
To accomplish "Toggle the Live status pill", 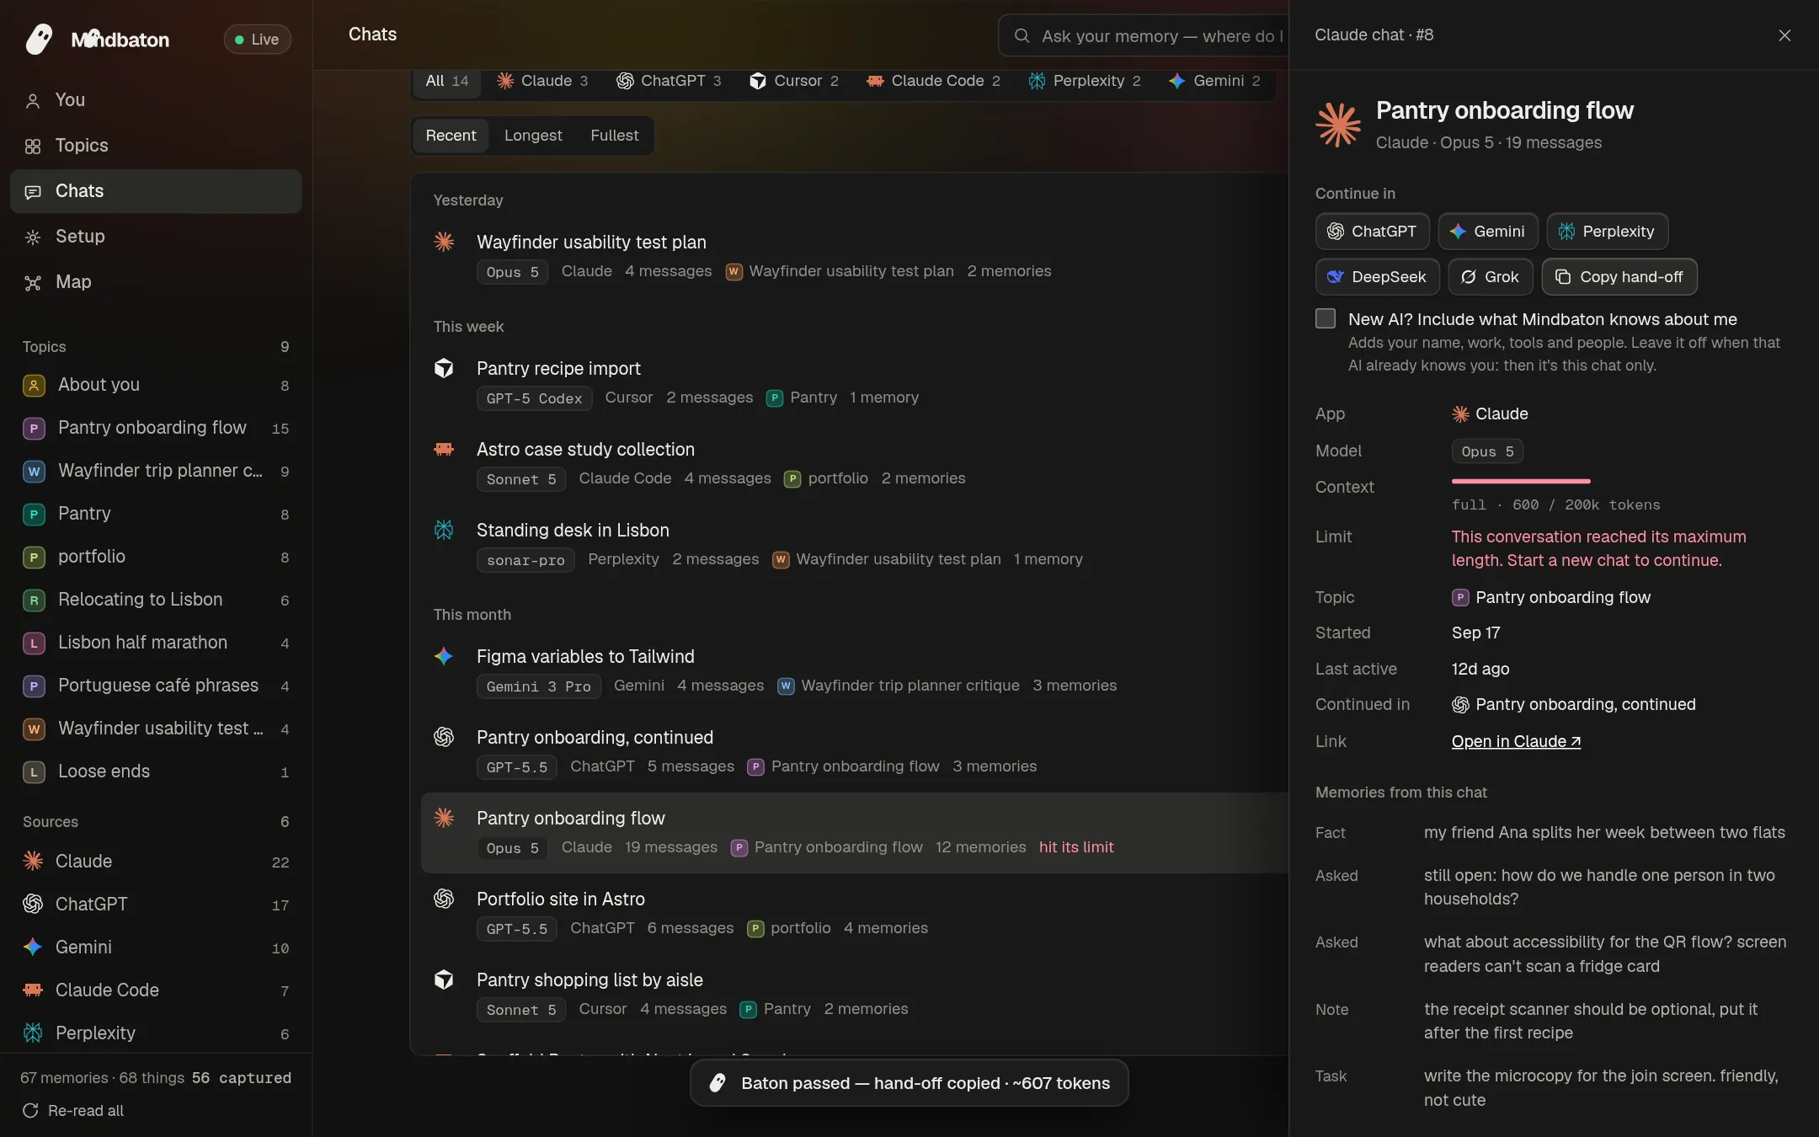I will 258,39.
